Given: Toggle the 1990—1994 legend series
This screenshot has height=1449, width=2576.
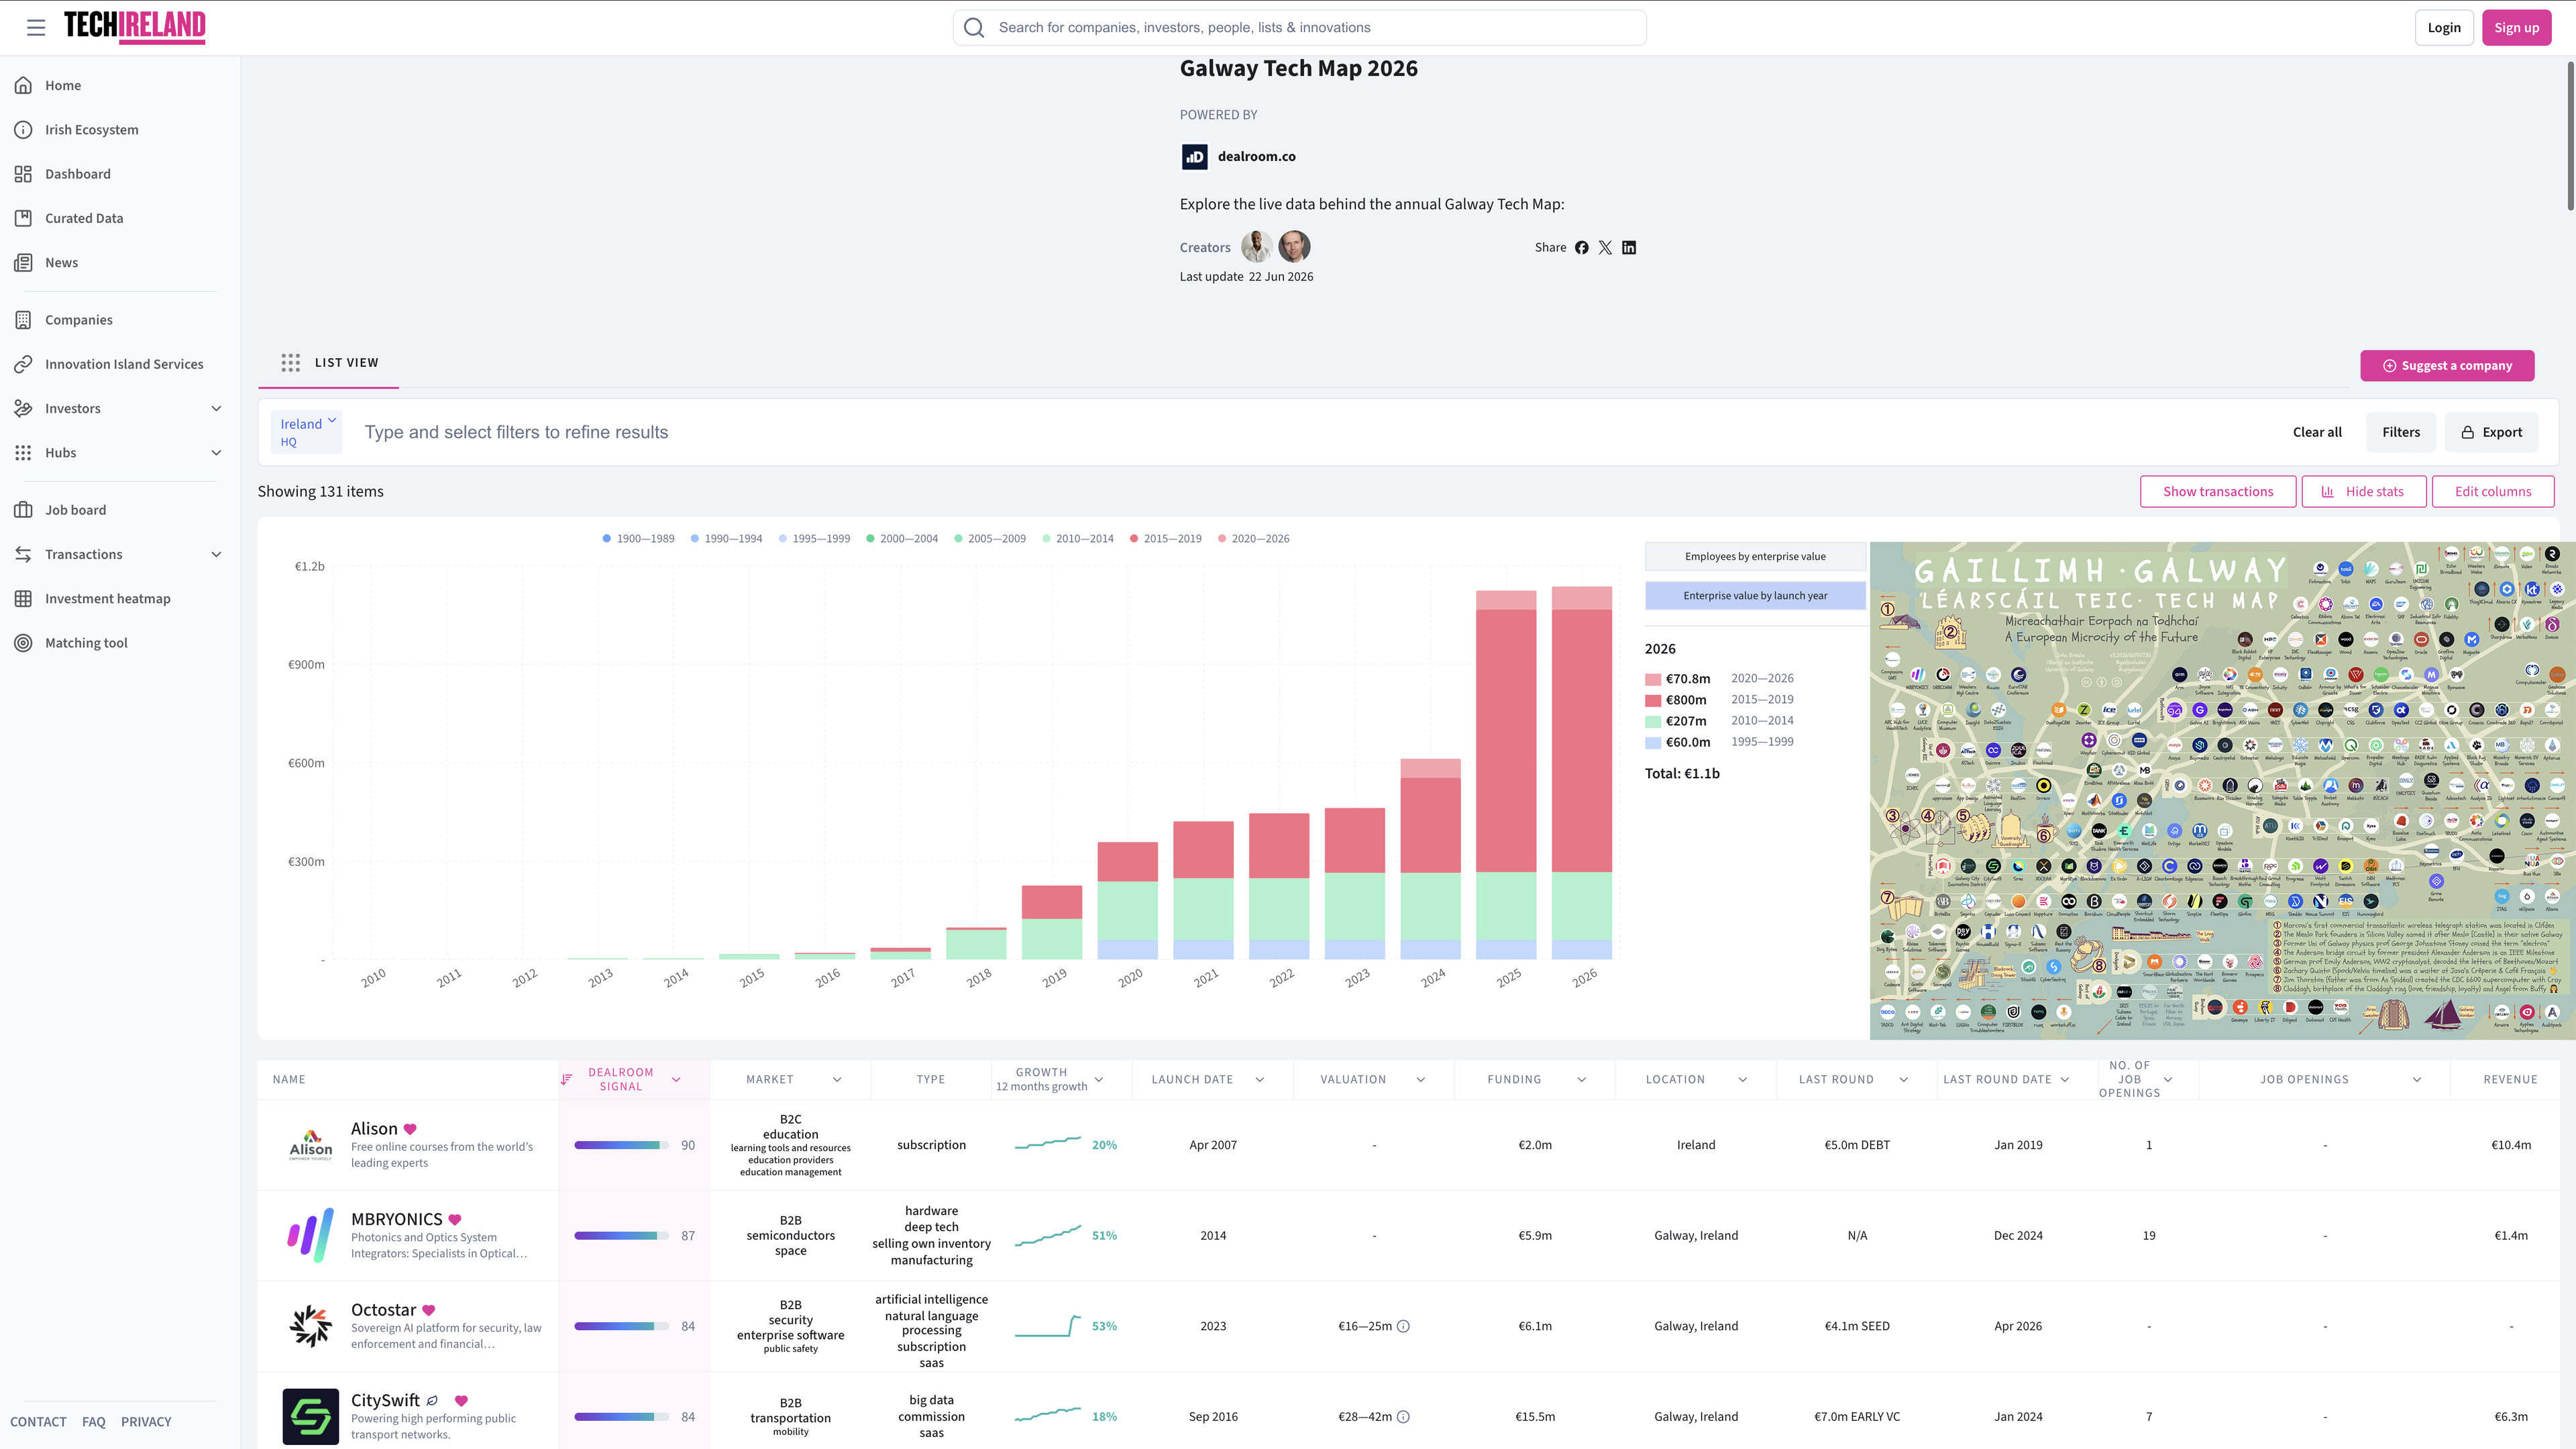Looking at the screenshot, I should click(x=726, y=539).
